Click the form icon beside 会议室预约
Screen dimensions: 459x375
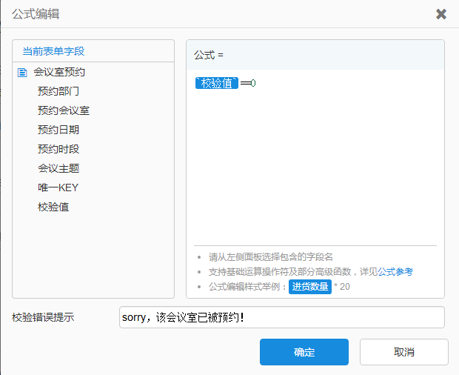[x=22, y=73]
